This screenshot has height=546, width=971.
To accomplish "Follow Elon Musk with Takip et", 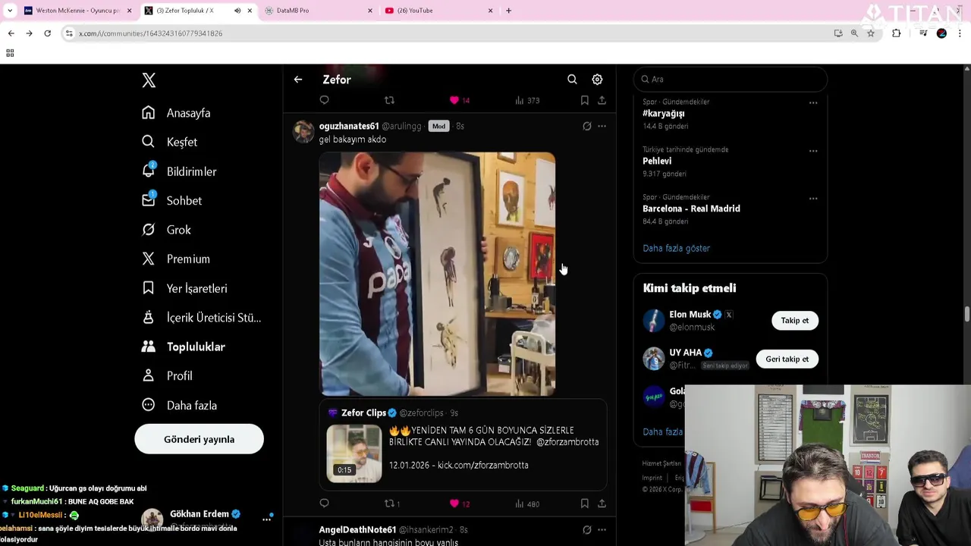I will [794, 321].
